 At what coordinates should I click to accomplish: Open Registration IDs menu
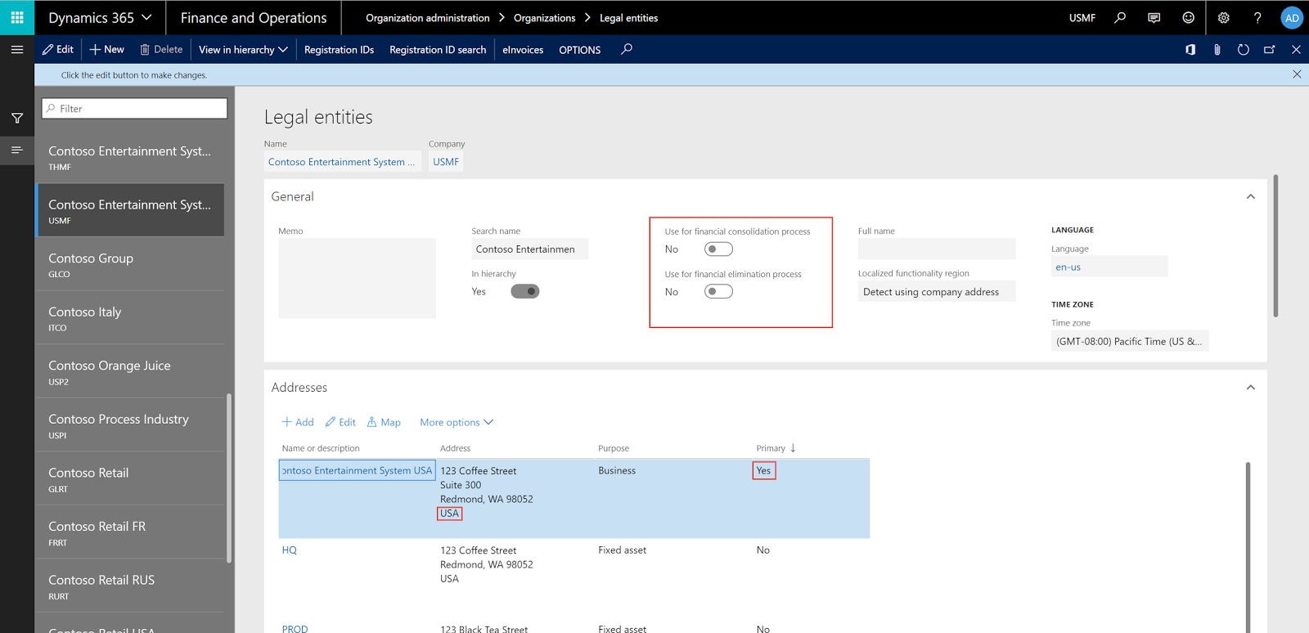(x=339, y=49)
